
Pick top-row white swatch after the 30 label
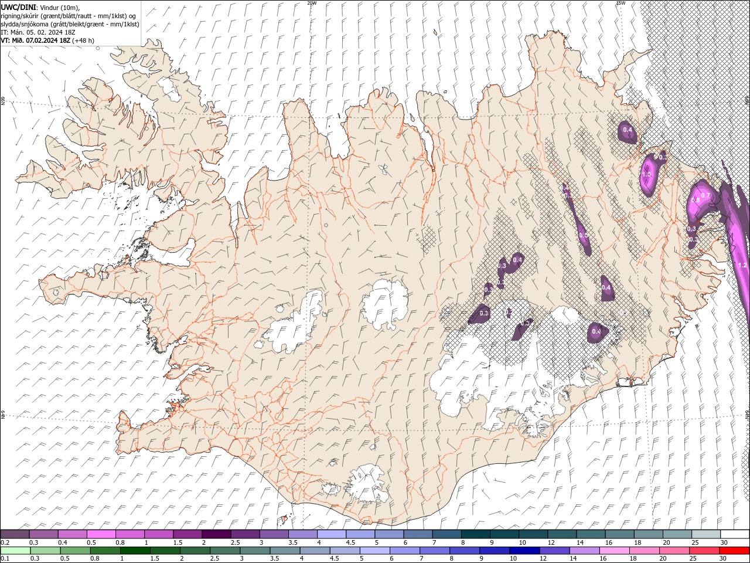click(x=735, y=534)
